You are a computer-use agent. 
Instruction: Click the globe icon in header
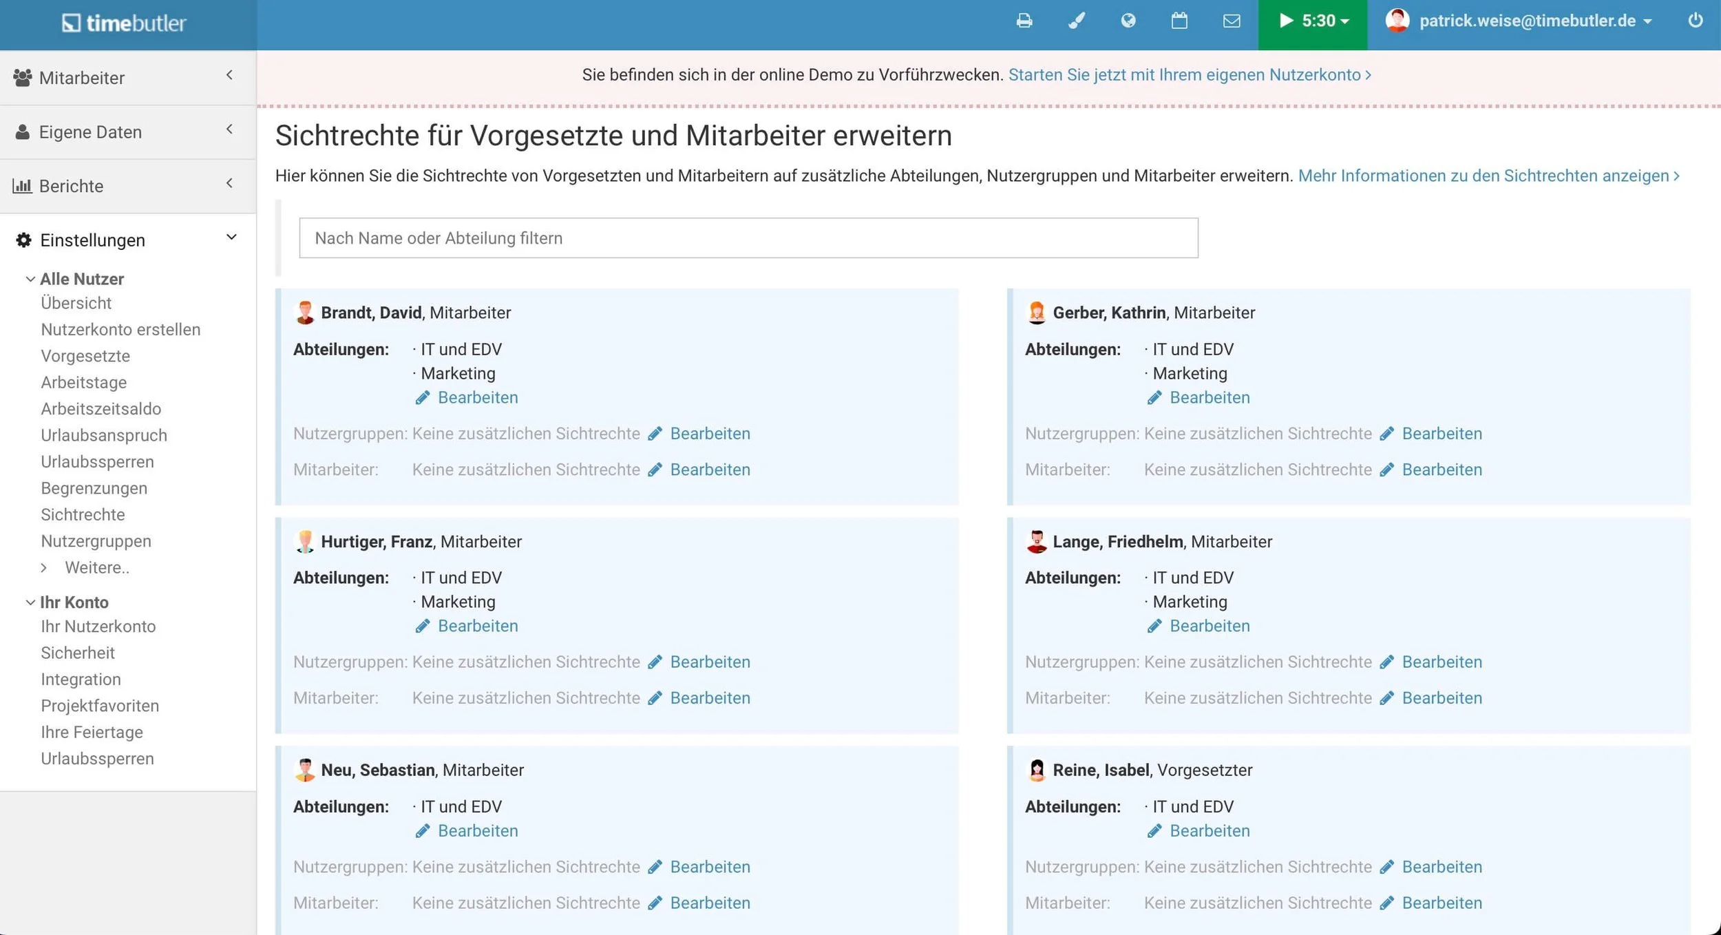1128,21
